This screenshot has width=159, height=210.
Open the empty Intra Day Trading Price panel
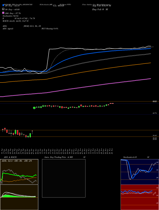[64, 178]
